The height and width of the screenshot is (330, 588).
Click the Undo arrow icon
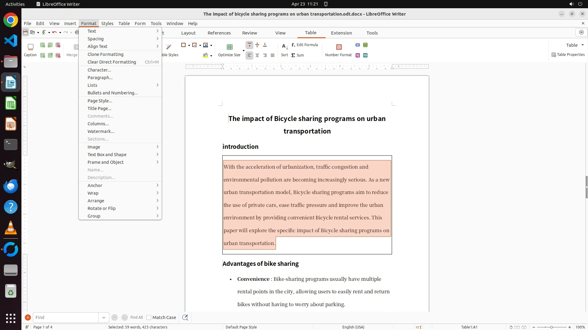[x=54, y=32]
